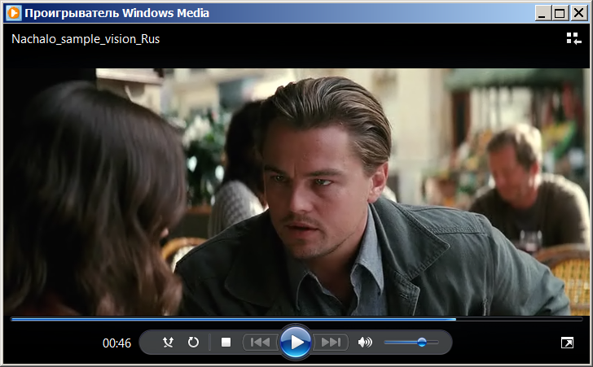593x367 pixels.
Task: Click the volume slider handle
Action: tap(422, 343)
